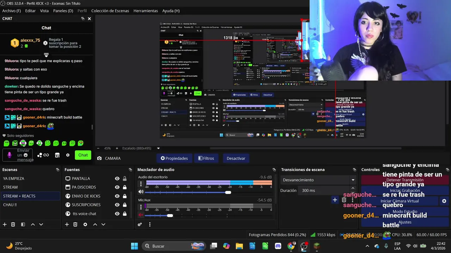Zoom out preview with minus
Screen dimensions: 451x253
coord(98,148)
